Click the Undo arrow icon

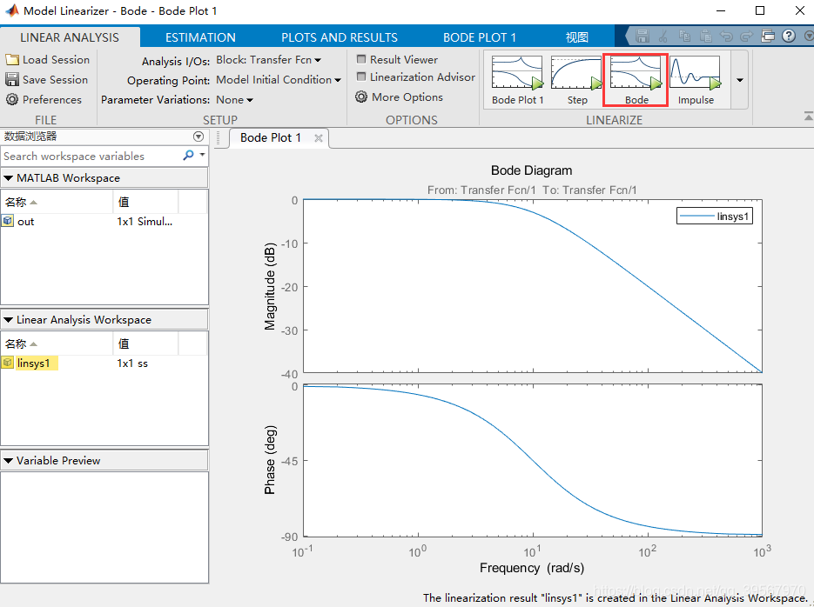(726, 37)
